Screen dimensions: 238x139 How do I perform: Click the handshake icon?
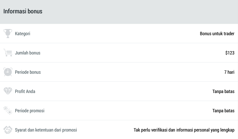pyautogui.click(x=8, y=130)
